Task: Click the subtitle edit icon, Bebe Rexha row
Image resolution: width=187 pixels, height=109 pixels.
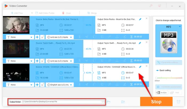Action: pyautogui.click(x=124, y=37)
